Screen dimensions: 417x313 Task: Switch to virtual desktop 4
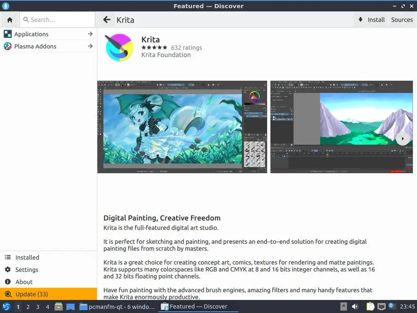(48, 307)
